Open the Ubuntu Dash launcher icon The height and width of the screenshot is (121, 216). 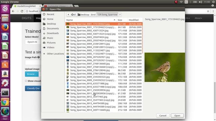(x=5, y=9)
